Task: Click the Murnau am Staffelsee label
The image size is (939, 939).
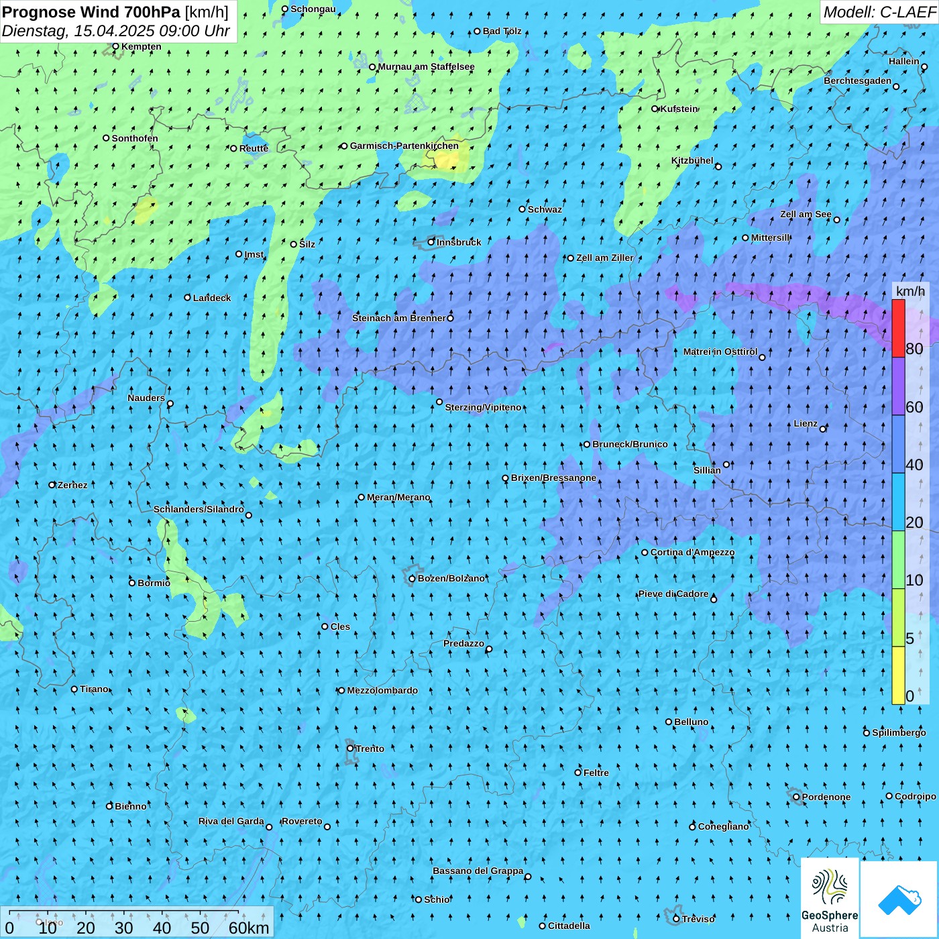Action: click(426, 66)
